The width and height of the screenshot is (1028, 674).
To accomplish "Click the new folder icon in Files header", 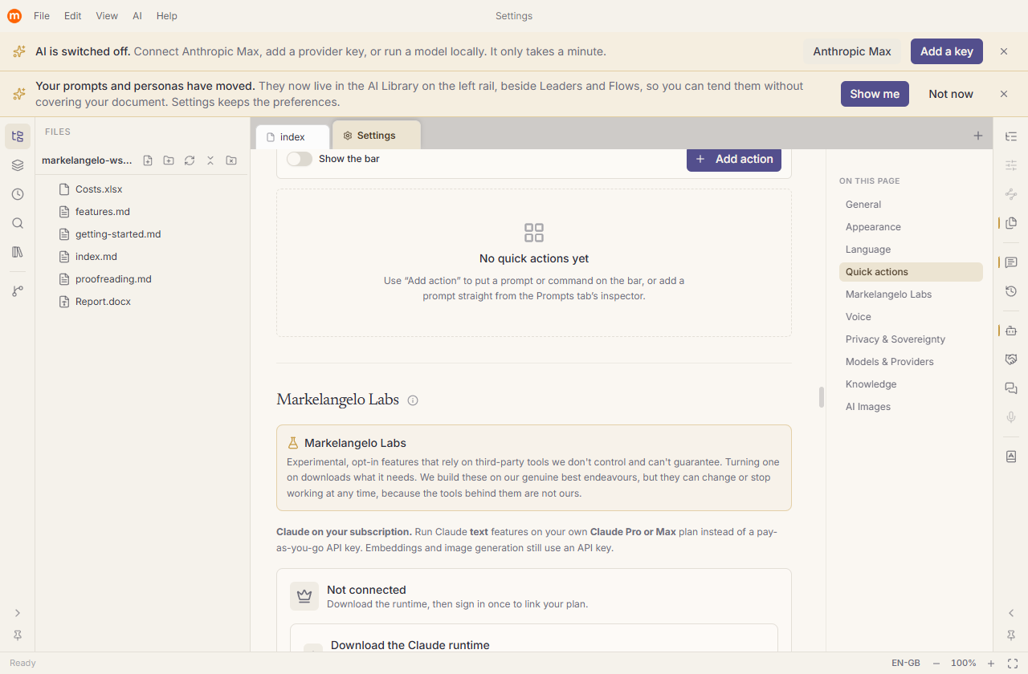I will point(169,160).
